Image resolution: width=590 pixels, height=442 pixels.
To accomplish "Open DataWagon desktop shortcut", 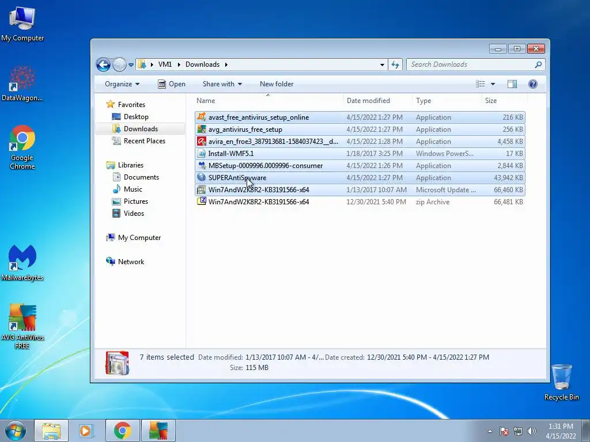I will [x=22, y=83].
